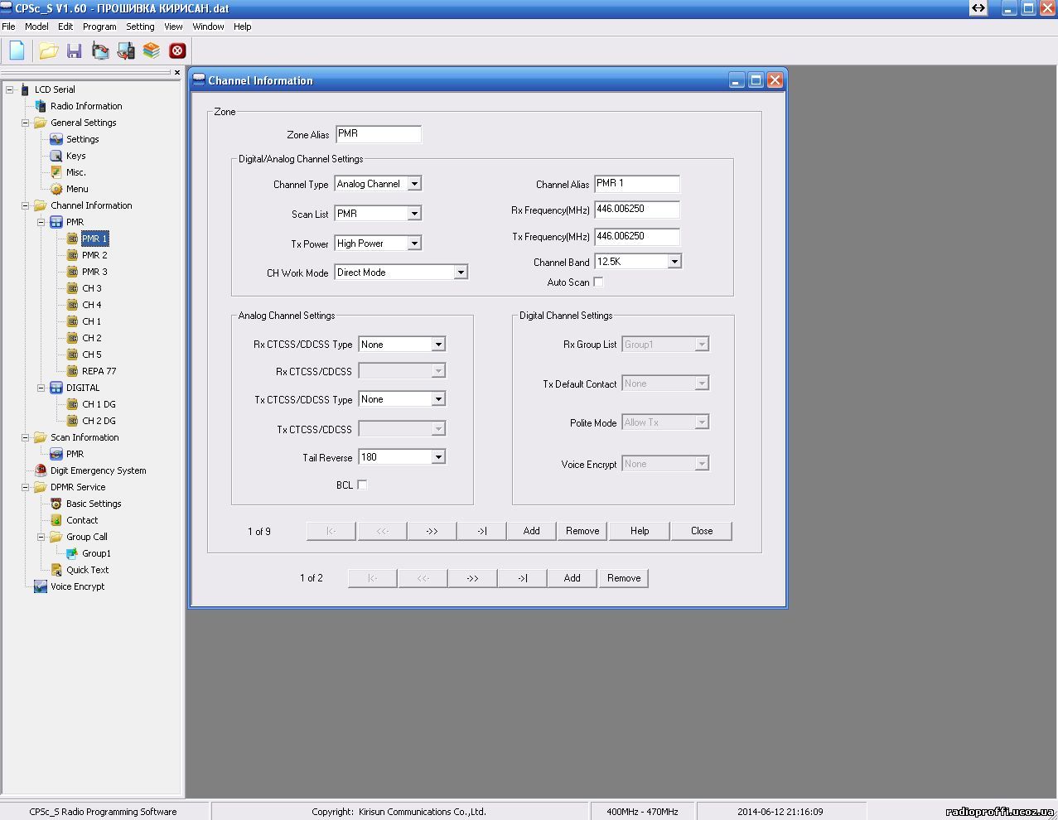Open the Model menu
1058x820 pixels.
click(x=36, y=27)
